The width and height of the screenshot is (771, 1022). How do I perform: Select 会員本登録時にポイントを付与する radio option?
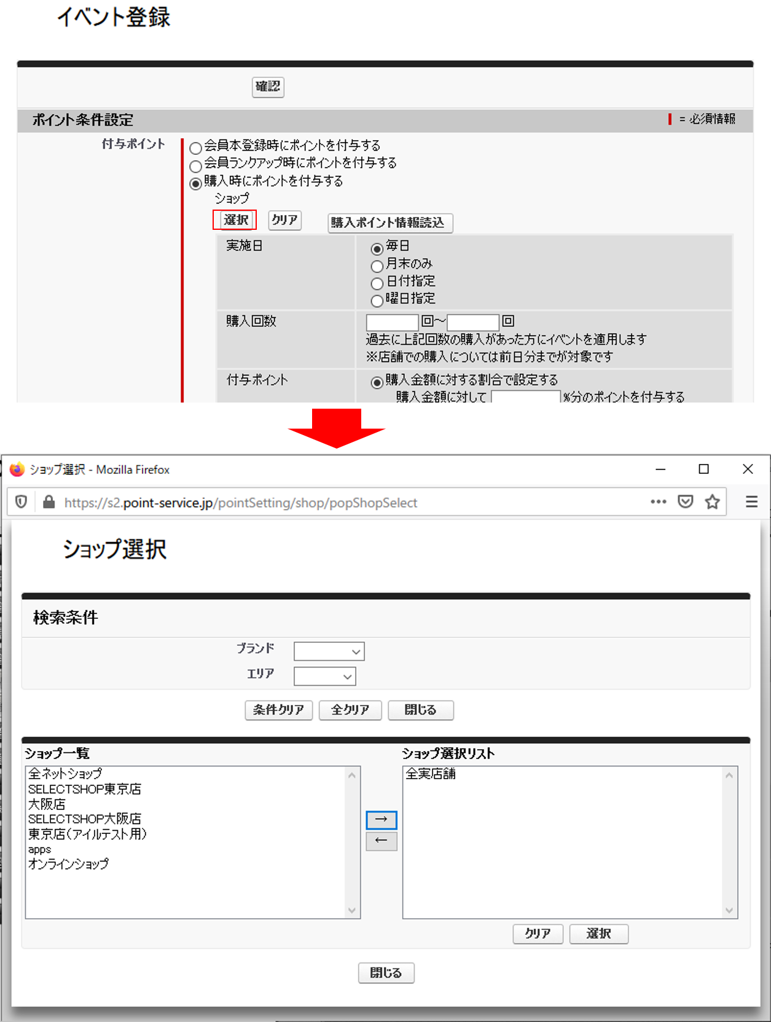[195, 148]
